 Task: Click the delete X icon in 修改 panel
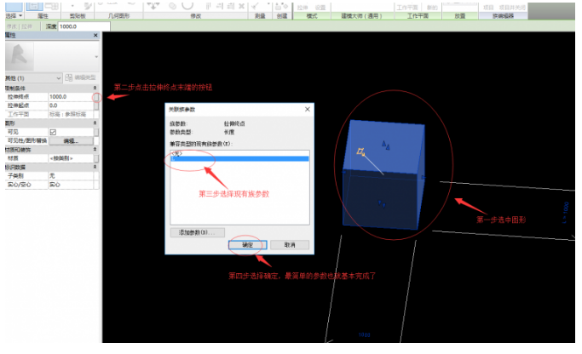[x=242, y=6]
